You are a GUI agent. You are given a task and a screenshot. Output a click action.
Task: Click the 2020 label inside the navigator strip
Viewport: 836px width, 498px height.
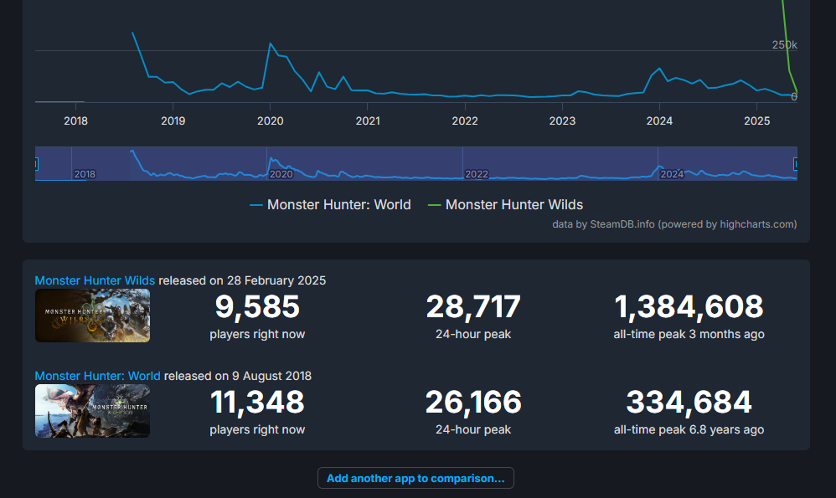[x=281, y=174]
